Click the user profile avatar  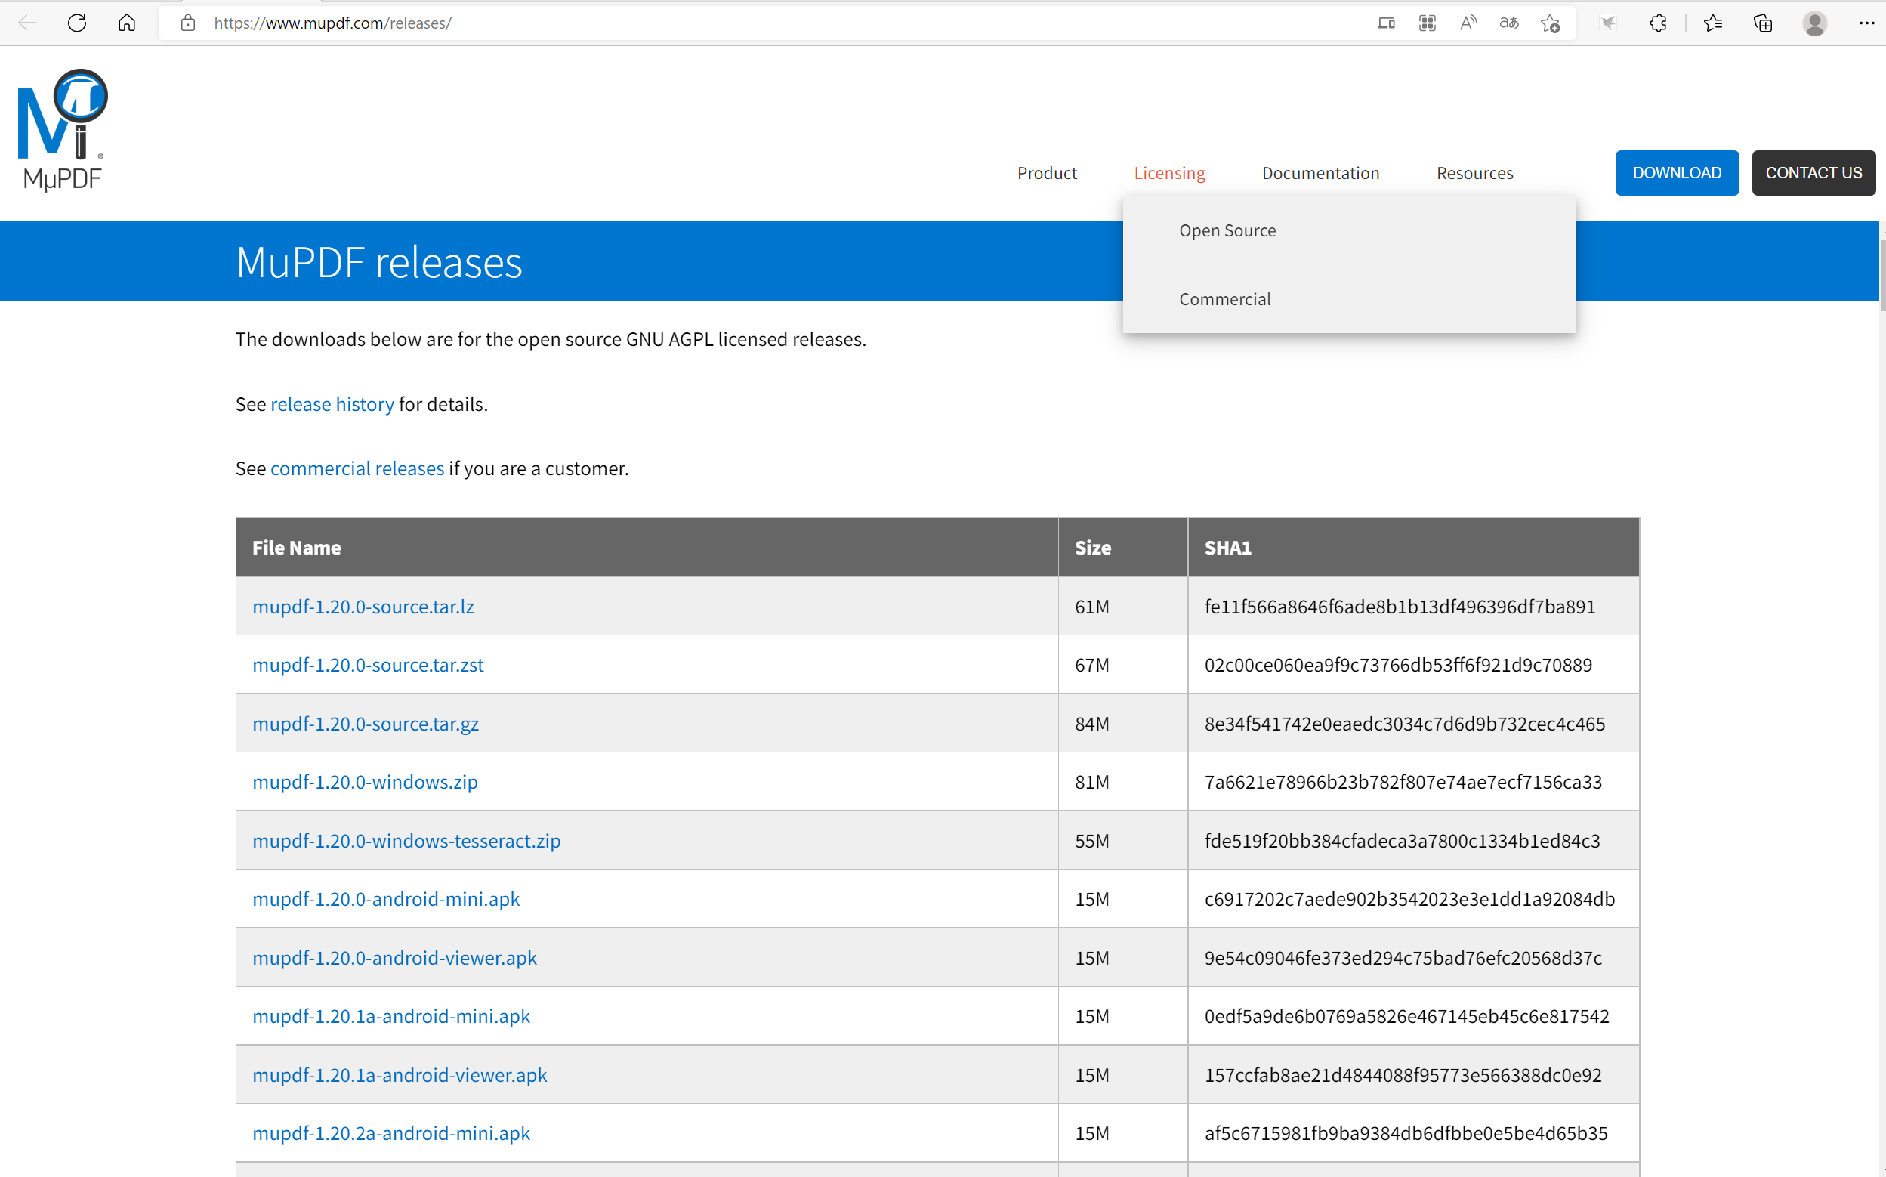1814,23
